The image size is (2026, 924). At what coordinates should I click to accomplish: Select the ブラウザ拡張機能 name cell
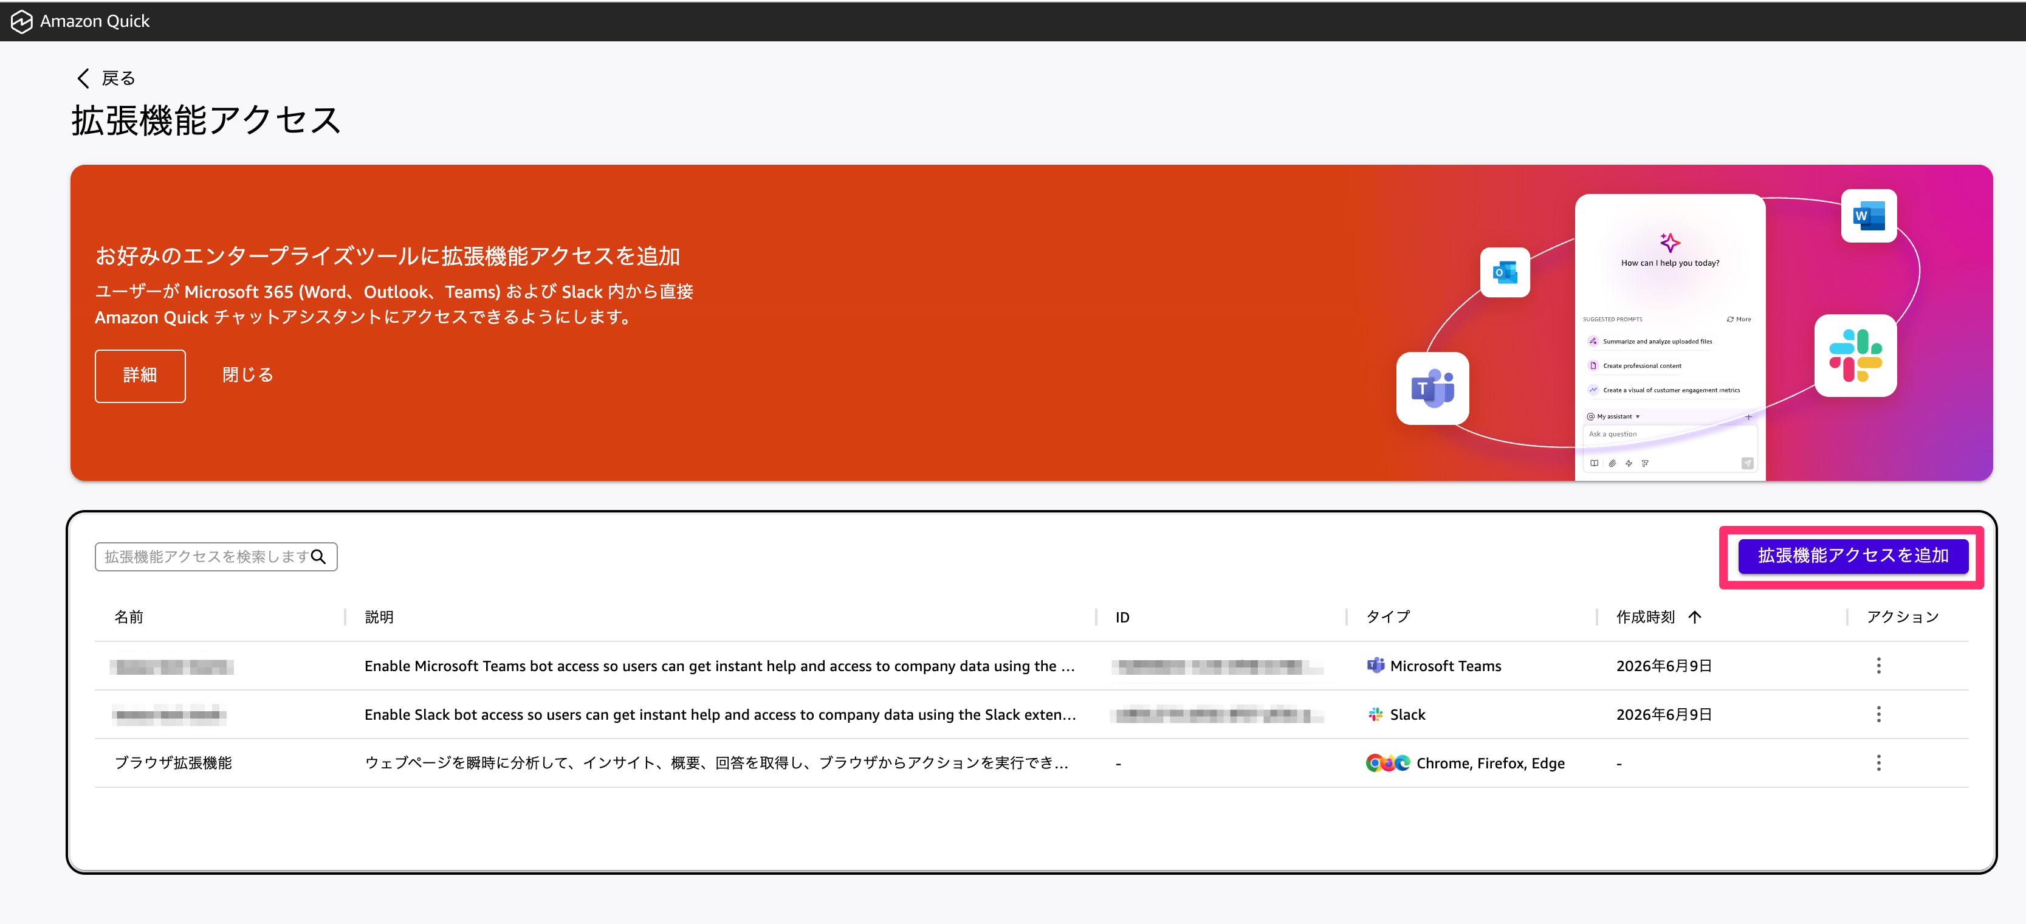[x=173, y=763]
